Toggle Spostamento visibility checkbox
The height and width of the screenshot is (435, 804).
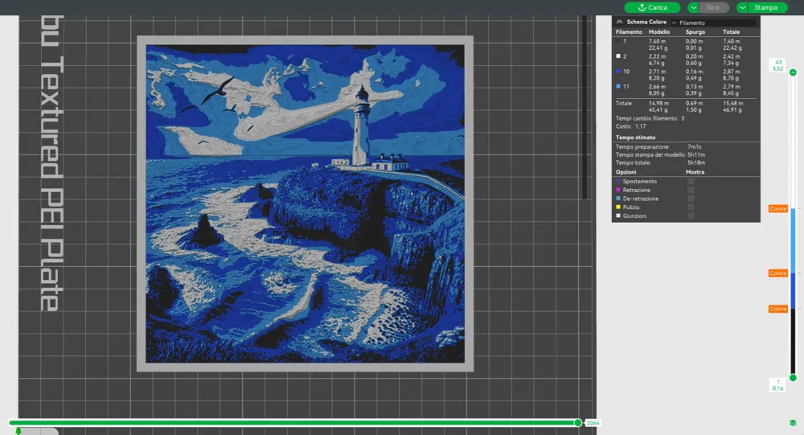pos(691,181)
